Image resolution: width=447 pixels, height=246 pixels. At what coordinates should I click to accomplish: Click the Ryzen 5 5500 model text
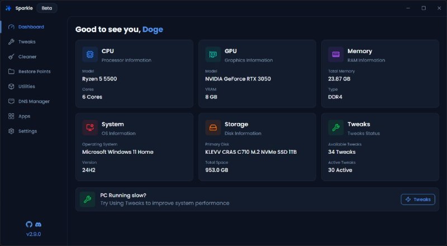click(99, 79)
